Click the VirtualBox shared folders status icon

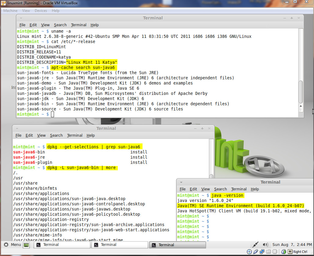pyautogui.click(x=268, y=252)
